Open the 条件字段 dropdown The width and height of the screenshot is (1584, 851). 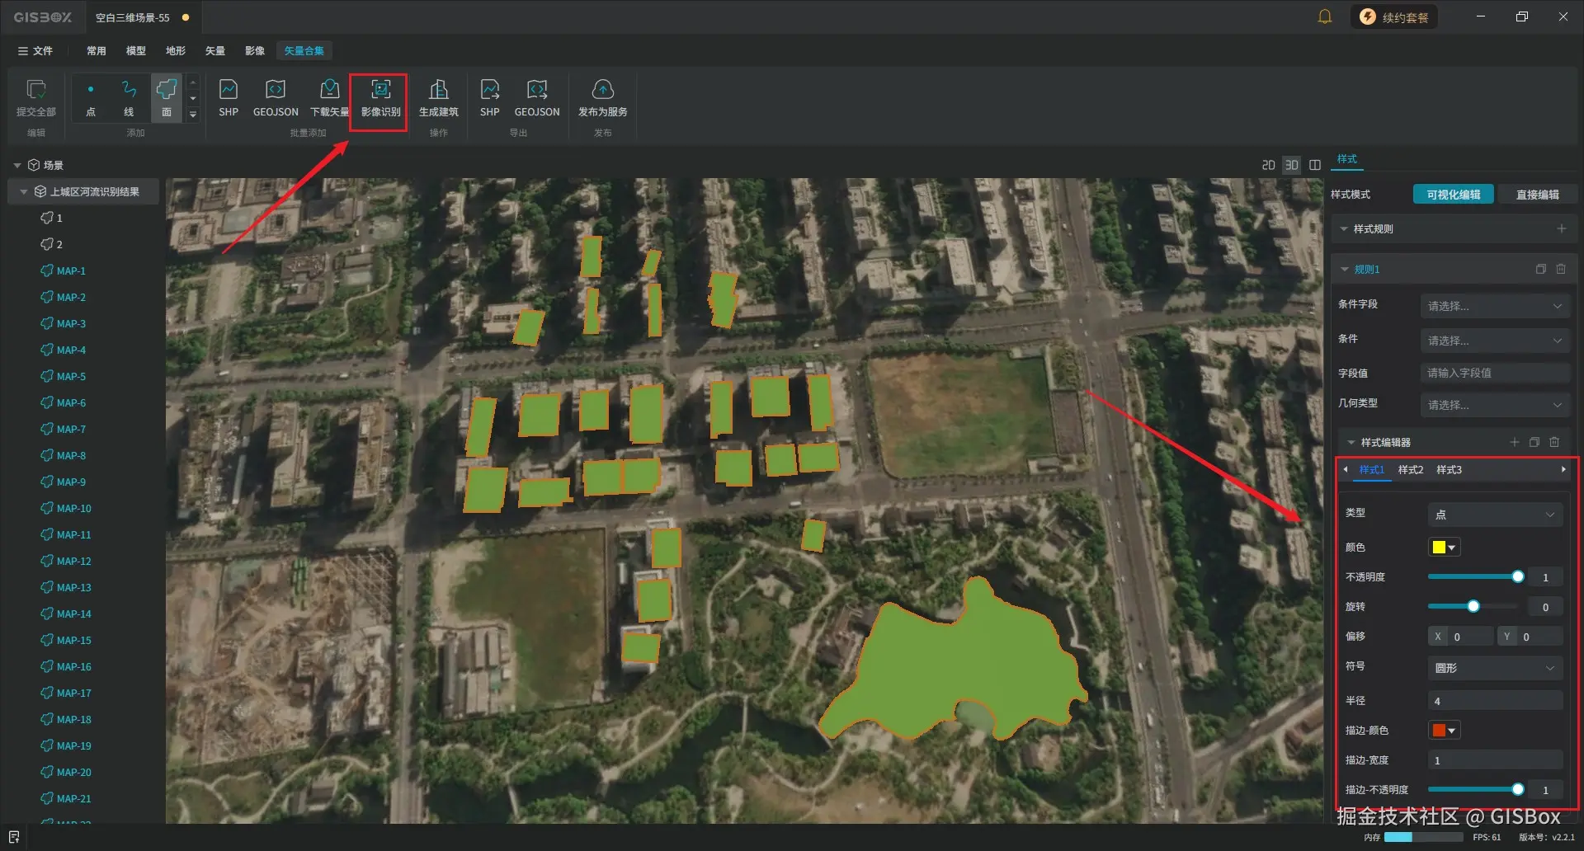[x=1495, y=306]
